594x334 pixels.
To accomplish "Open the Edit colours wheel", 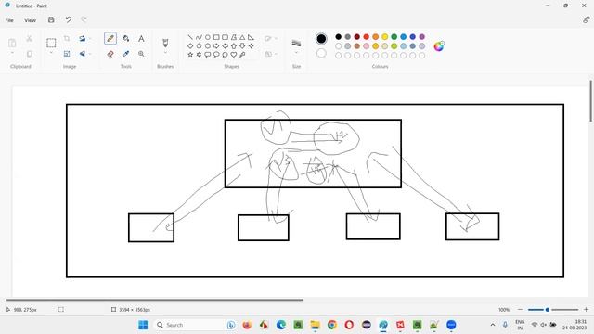I will click(439, 46).
